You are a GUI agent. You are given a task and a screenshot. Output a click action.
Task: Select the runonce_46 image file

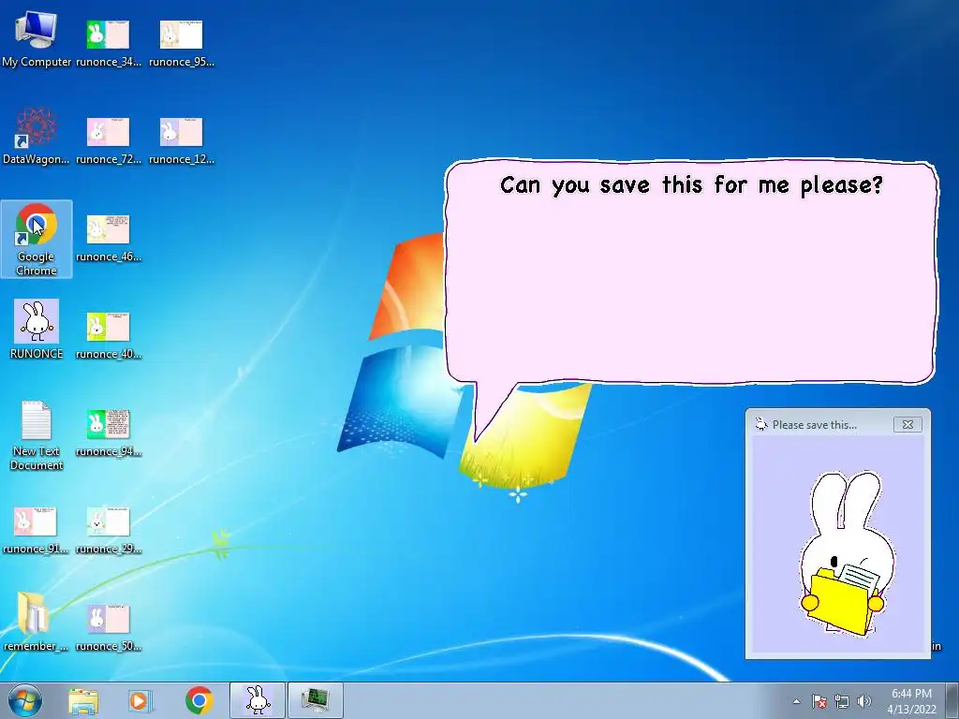pyautogui.click(x=109, y=237)
